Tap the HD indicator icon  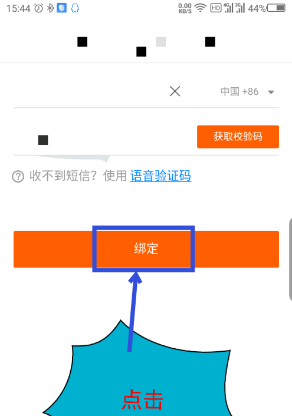(x=215, y=8)
